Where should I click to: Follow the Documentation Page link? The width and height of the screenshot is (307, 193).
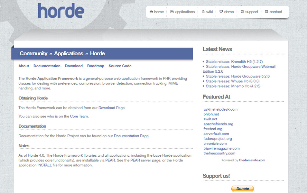131,136
